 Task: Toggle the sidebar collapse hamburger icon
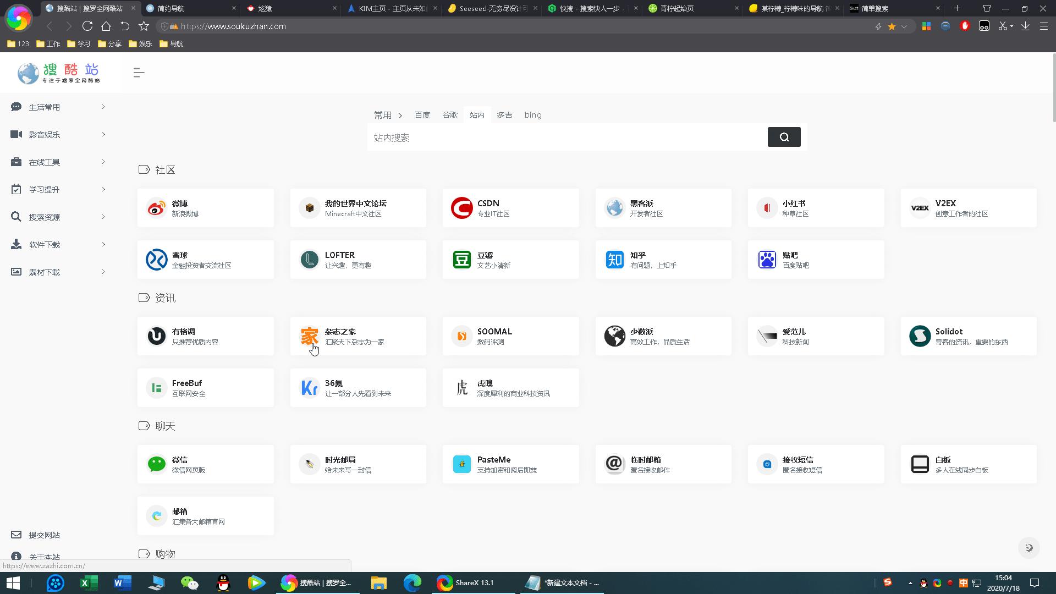coord(139,73)
